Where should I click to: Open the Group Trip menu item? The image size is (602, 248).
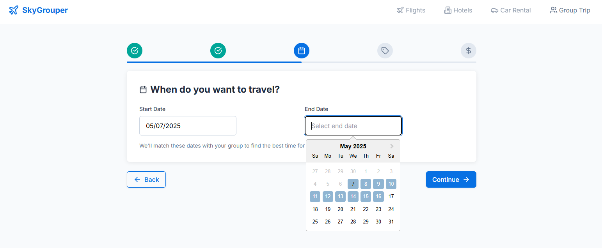tap(570, 11)
